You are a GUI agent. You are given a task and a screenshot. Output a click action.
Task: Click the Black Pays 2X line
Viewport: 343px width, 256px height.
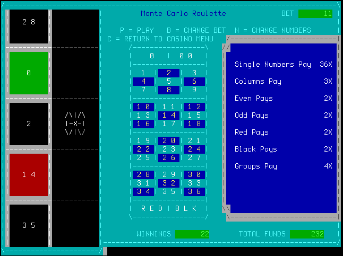[x=284, y=149]
